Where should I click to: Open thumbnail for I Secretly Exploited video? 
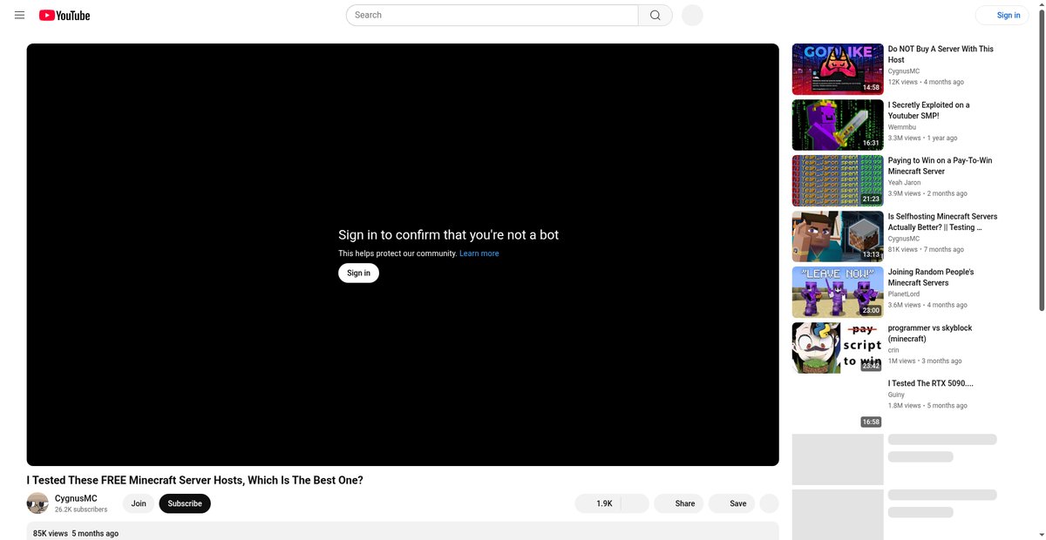[x=838, y=125]
